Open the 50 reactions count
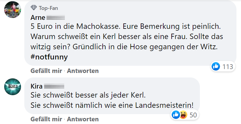Image resolution: width=241 pixels, height=124 pixels. [193, 115]
